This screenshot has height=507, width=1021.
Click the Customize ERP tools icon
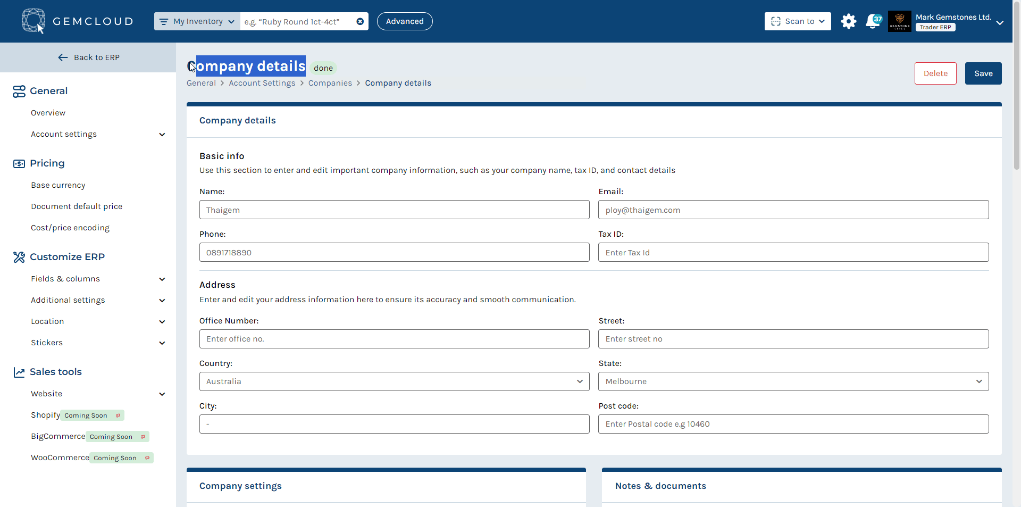pos(19,257)
